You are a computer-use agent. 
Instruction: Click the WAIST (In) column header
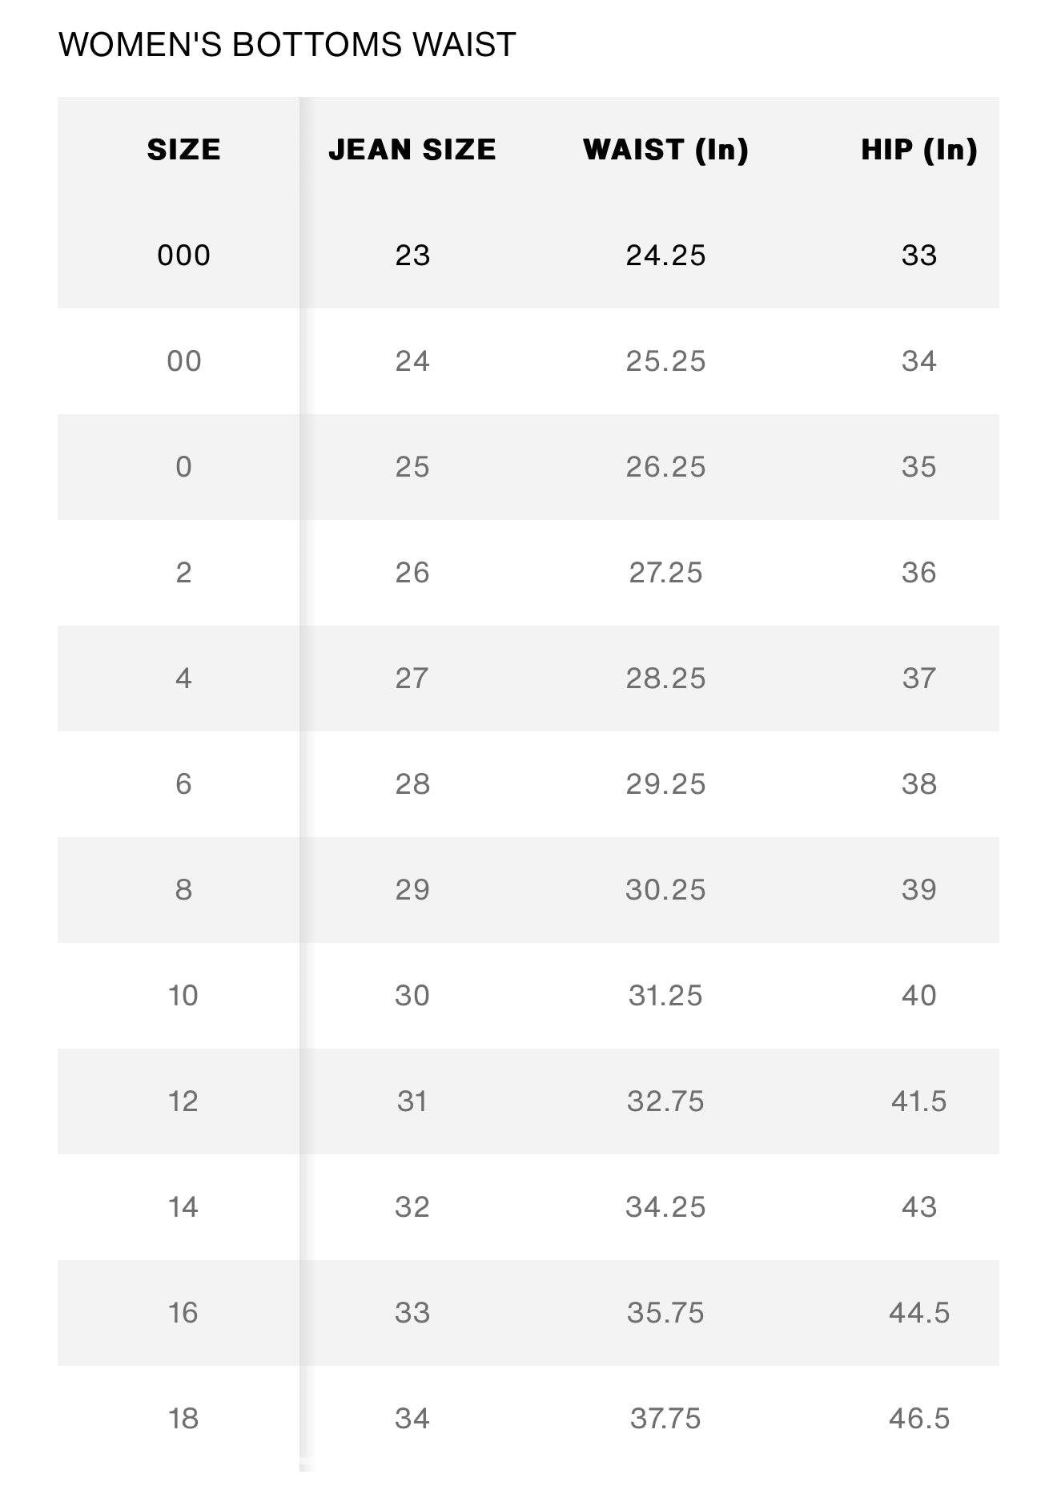click(x=665, y=150)
